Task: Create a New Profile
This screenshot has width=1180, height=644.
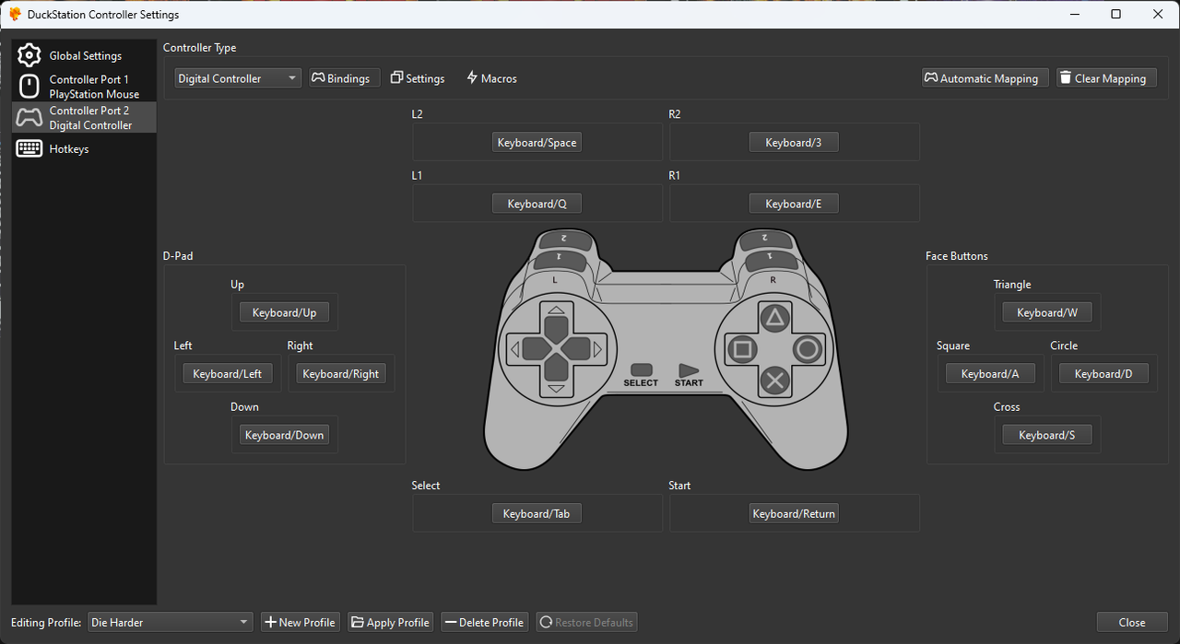Action: pyautogui.click(x=301, y=622)
